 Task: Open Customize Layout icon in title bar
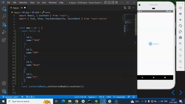pos(116,2)
